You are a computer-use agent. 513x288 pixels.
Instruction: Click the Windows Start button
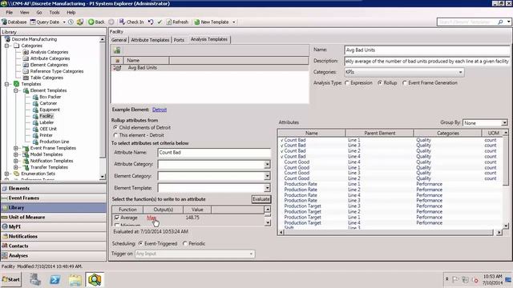point(11,279)
